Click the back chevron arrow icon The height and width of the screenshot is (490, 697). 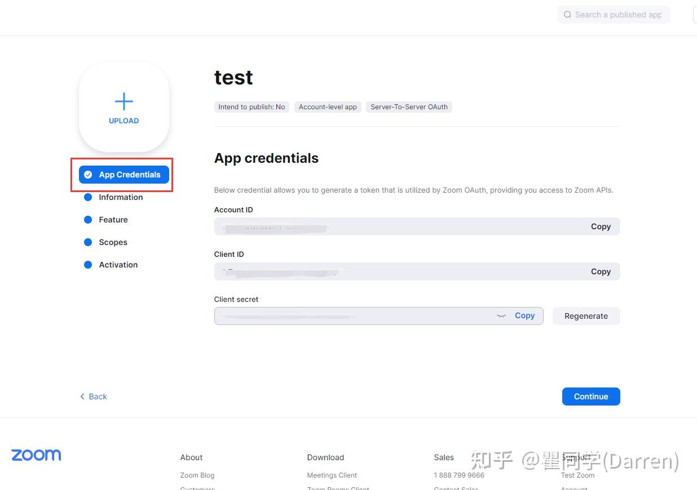coord(82,397)
